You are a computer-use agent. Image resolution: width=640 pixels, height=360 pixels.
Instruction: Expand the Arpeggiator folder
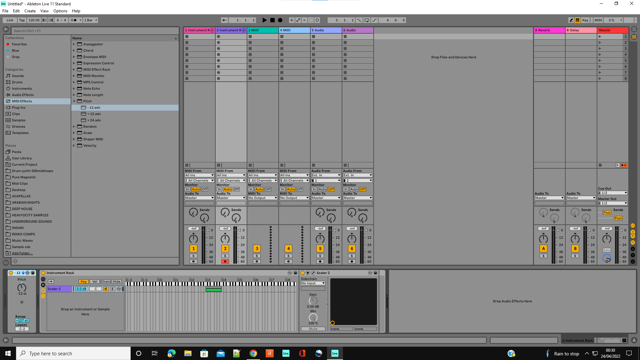[x=74, y=44]
